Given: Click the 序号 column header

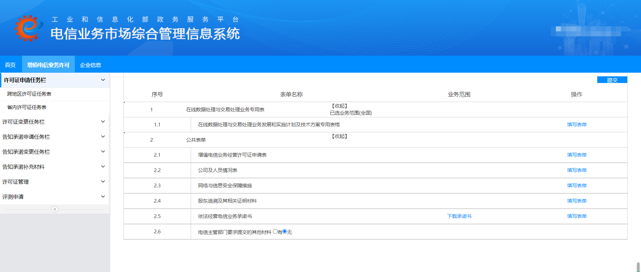Looking at the screenshot, I should [157, 95].
